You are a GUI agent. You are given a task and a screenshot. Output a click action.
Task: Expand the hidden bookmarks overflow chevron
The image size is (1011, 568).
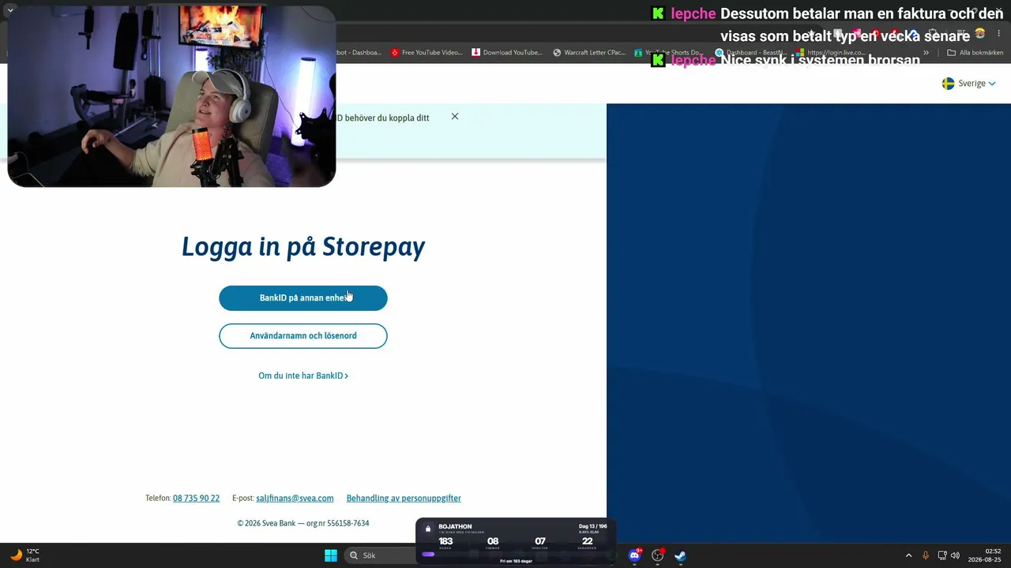point(926,53)
